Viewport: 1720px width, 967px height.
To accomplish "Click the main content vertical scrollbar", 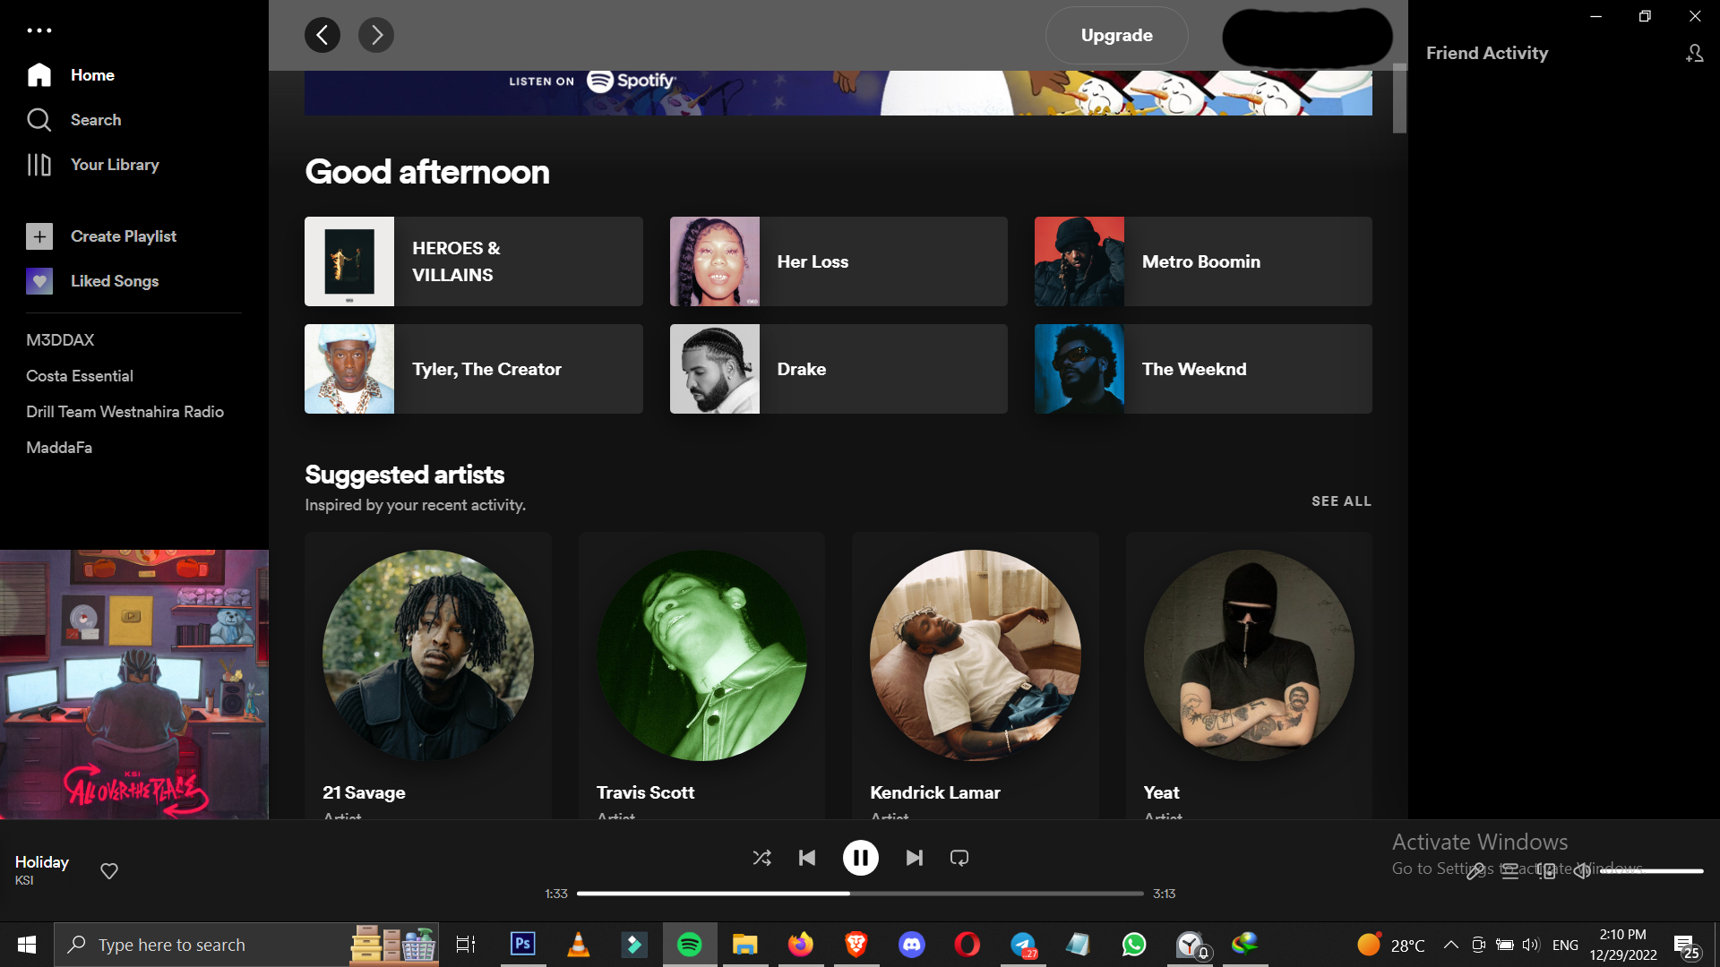I will (x=1399, y=98).
